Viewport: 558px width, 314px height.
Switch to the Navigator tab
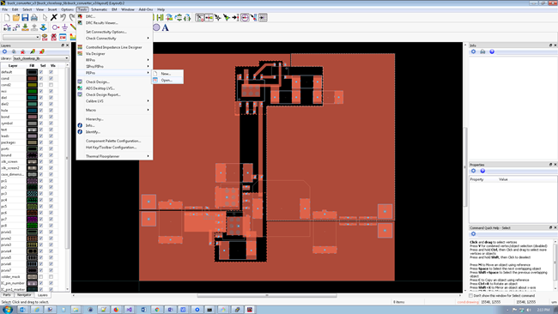[24, 295]
